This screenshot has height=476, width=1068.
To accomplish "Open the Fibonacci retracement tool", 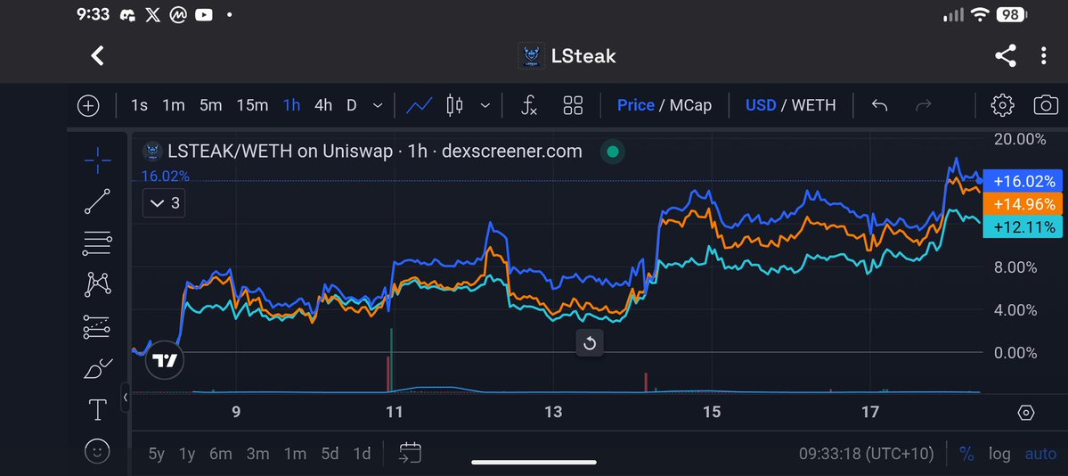I will pos(97,242).
